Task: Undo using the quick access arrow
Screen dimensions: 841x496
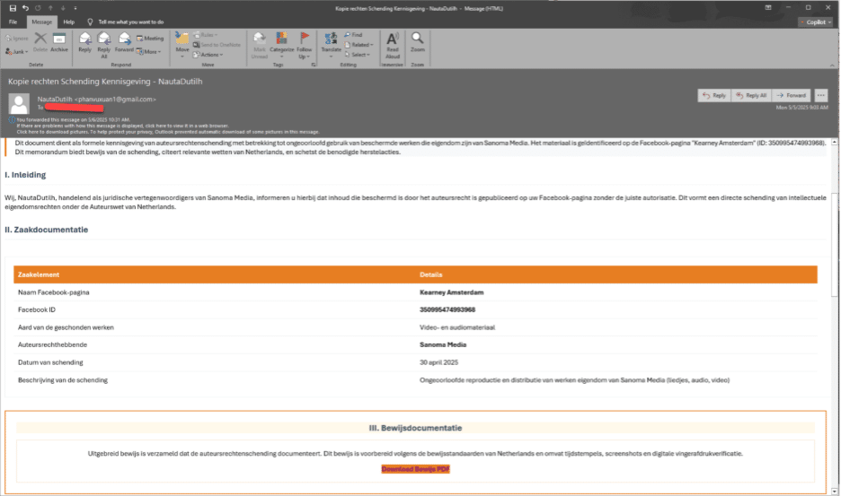Action: 25,8
